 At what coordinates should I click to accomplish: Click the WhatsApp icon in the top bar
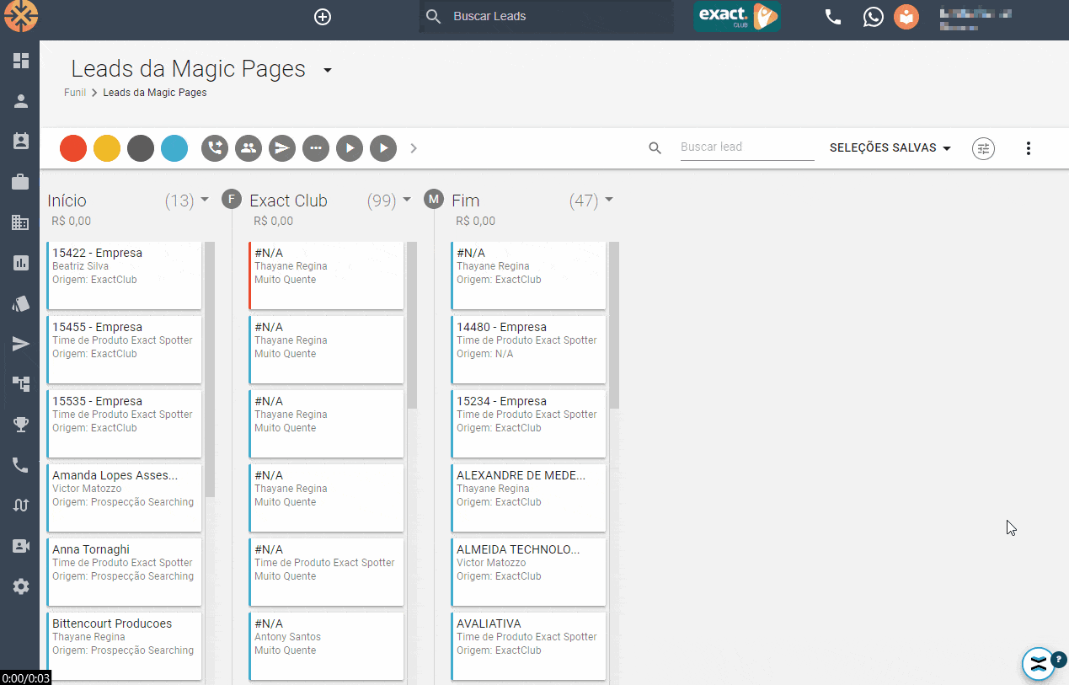(x=874, y=17)
